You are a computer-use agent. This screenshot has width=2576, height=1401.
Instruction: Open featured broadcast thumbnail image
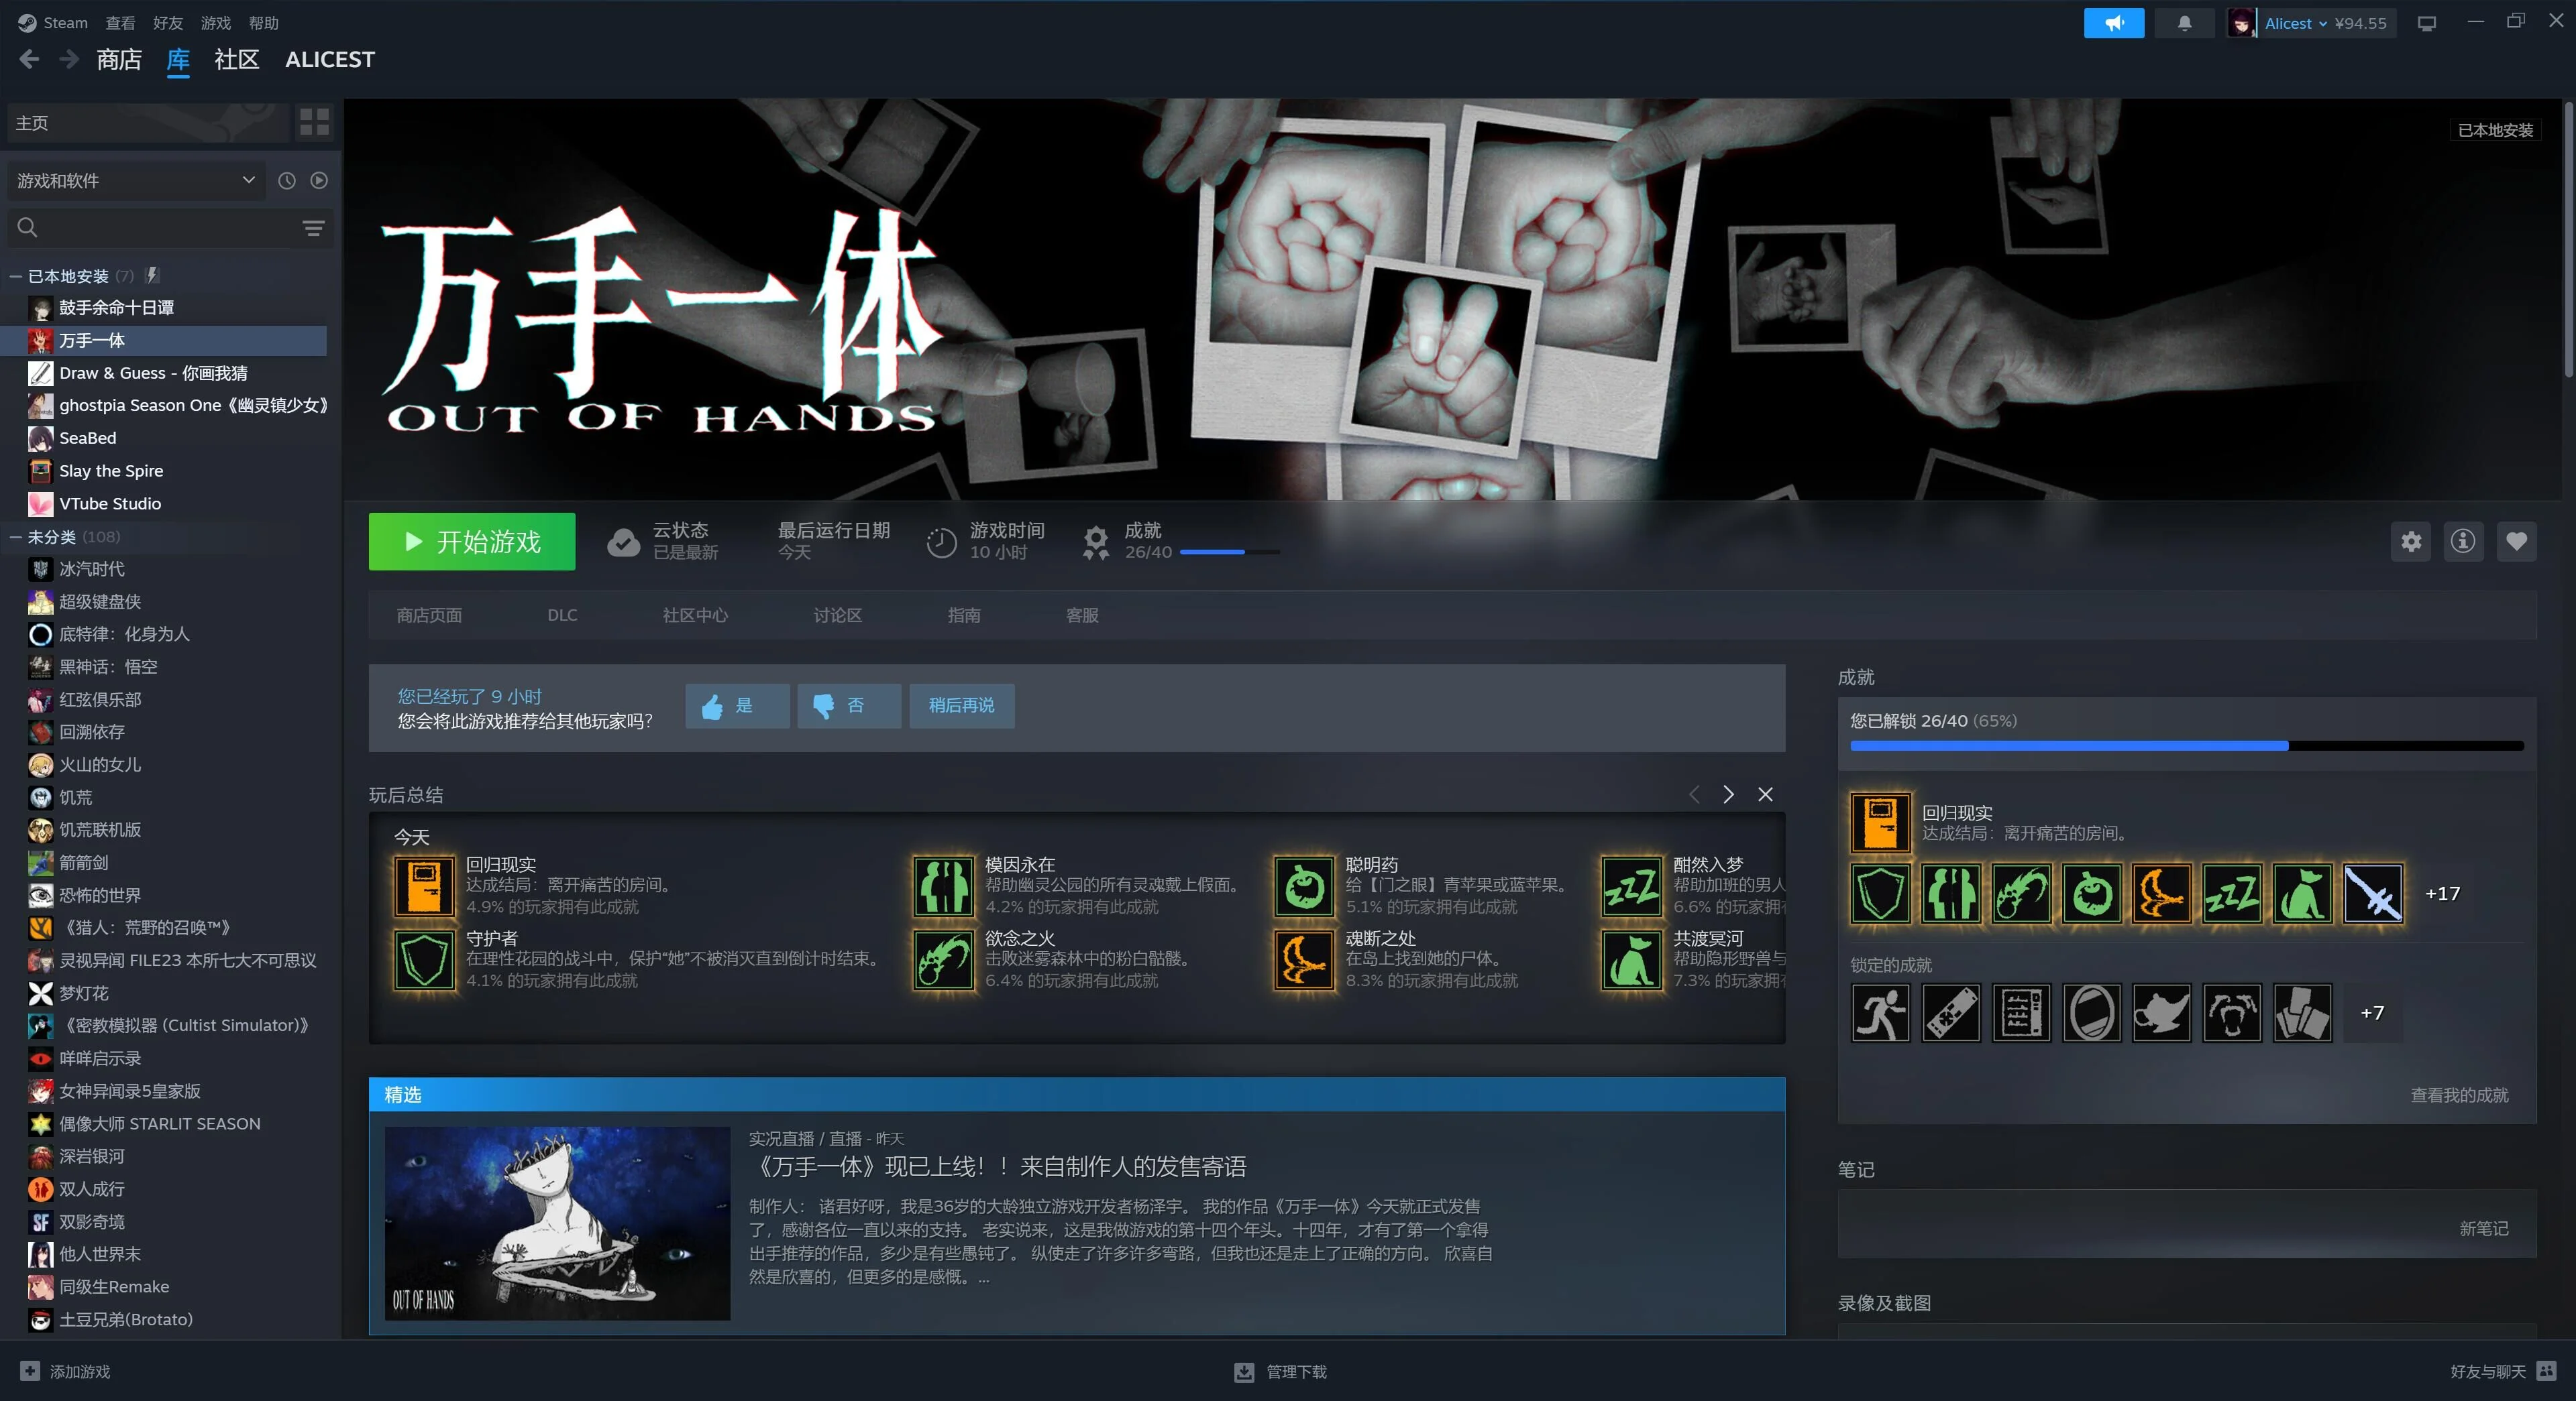(x=557, y=1223)
